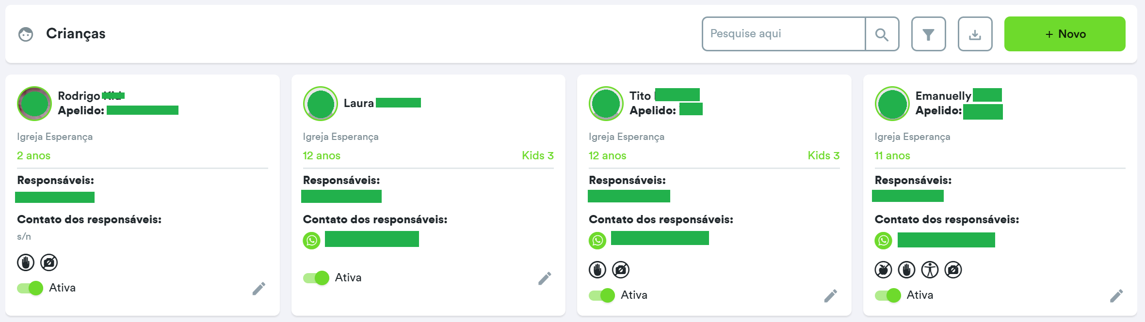Click the search magnifier icon
The image size is (1145, 322).
click(x=882, y=34)
